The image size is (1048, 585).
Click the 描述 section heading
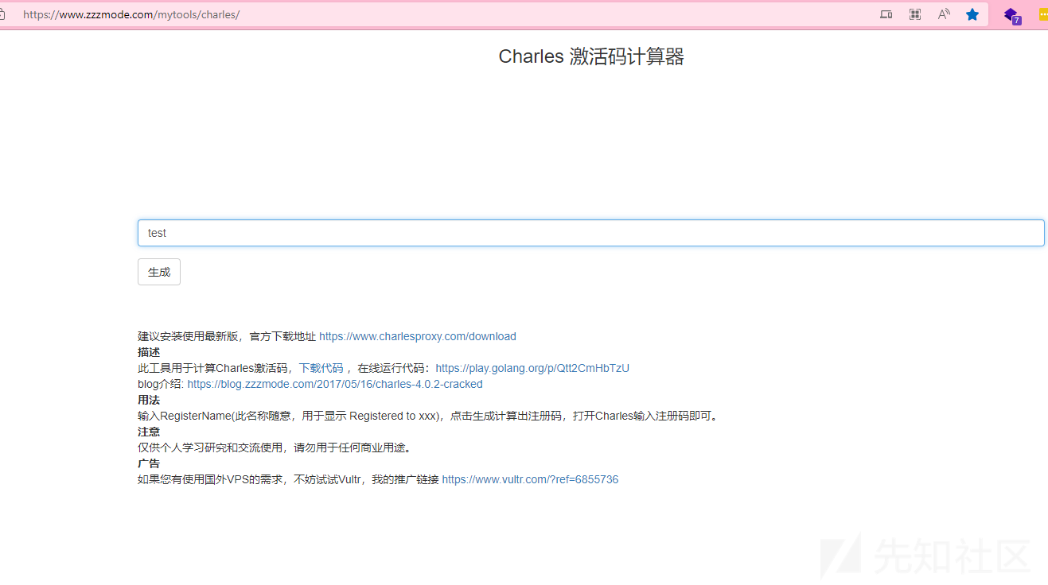(x=149, y=352)
